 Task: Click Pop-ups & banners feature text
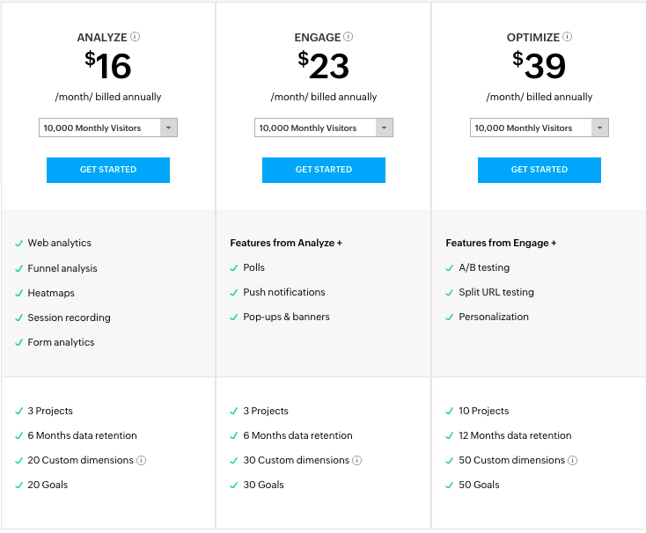[x=286, y=317]
